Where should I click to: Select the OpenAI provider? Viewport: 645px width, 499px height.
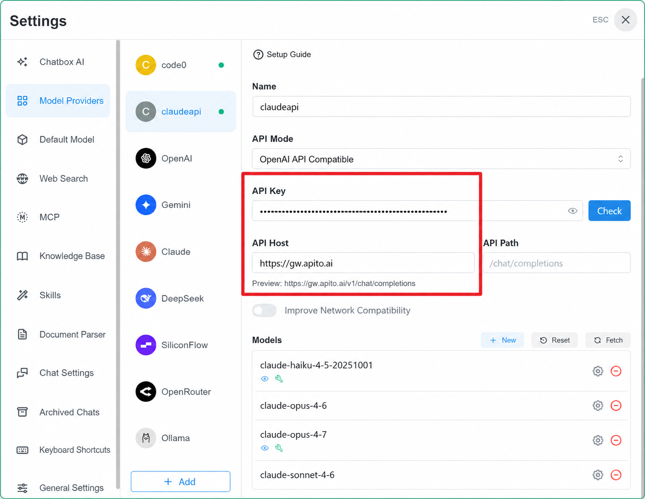click(x=181, y=158)
